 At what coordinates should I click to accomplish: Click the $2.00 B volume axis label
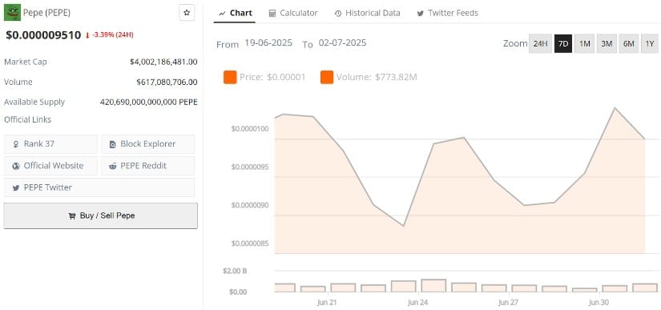click(x=235, y=271)
